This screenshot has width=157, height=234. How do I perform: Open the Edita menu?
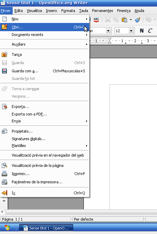pos(18,11)
